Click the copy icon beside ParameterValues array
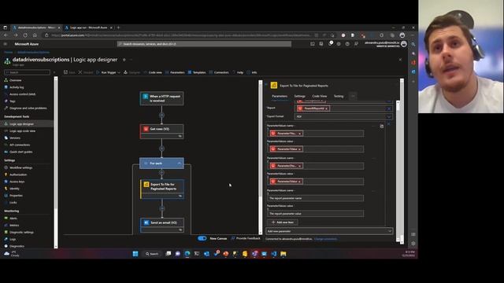 click(381, 126)
